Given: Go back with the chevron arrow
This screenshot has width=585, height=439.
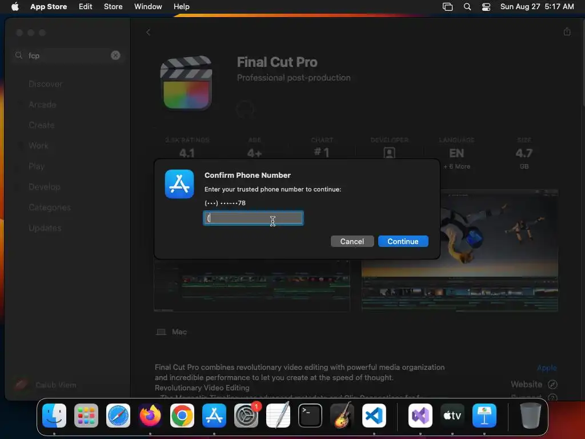Looking at the screenshot, I should pyautogui.click(x=148, y=33).
